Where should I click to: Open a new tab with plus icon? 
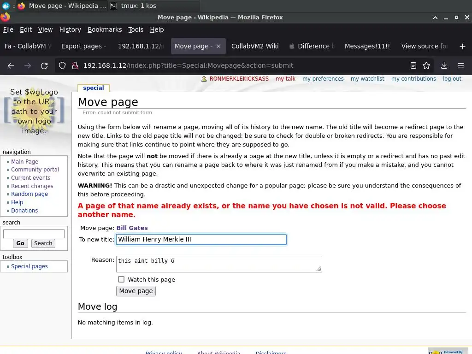(463, 47)
